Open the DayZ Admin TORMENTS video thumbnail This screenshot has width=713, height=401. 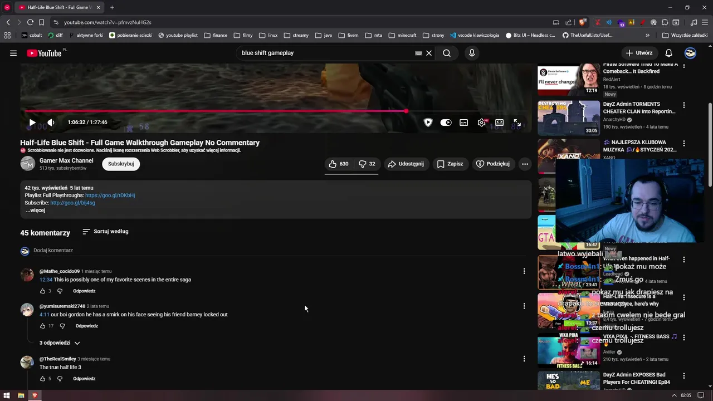pos(569,118)
